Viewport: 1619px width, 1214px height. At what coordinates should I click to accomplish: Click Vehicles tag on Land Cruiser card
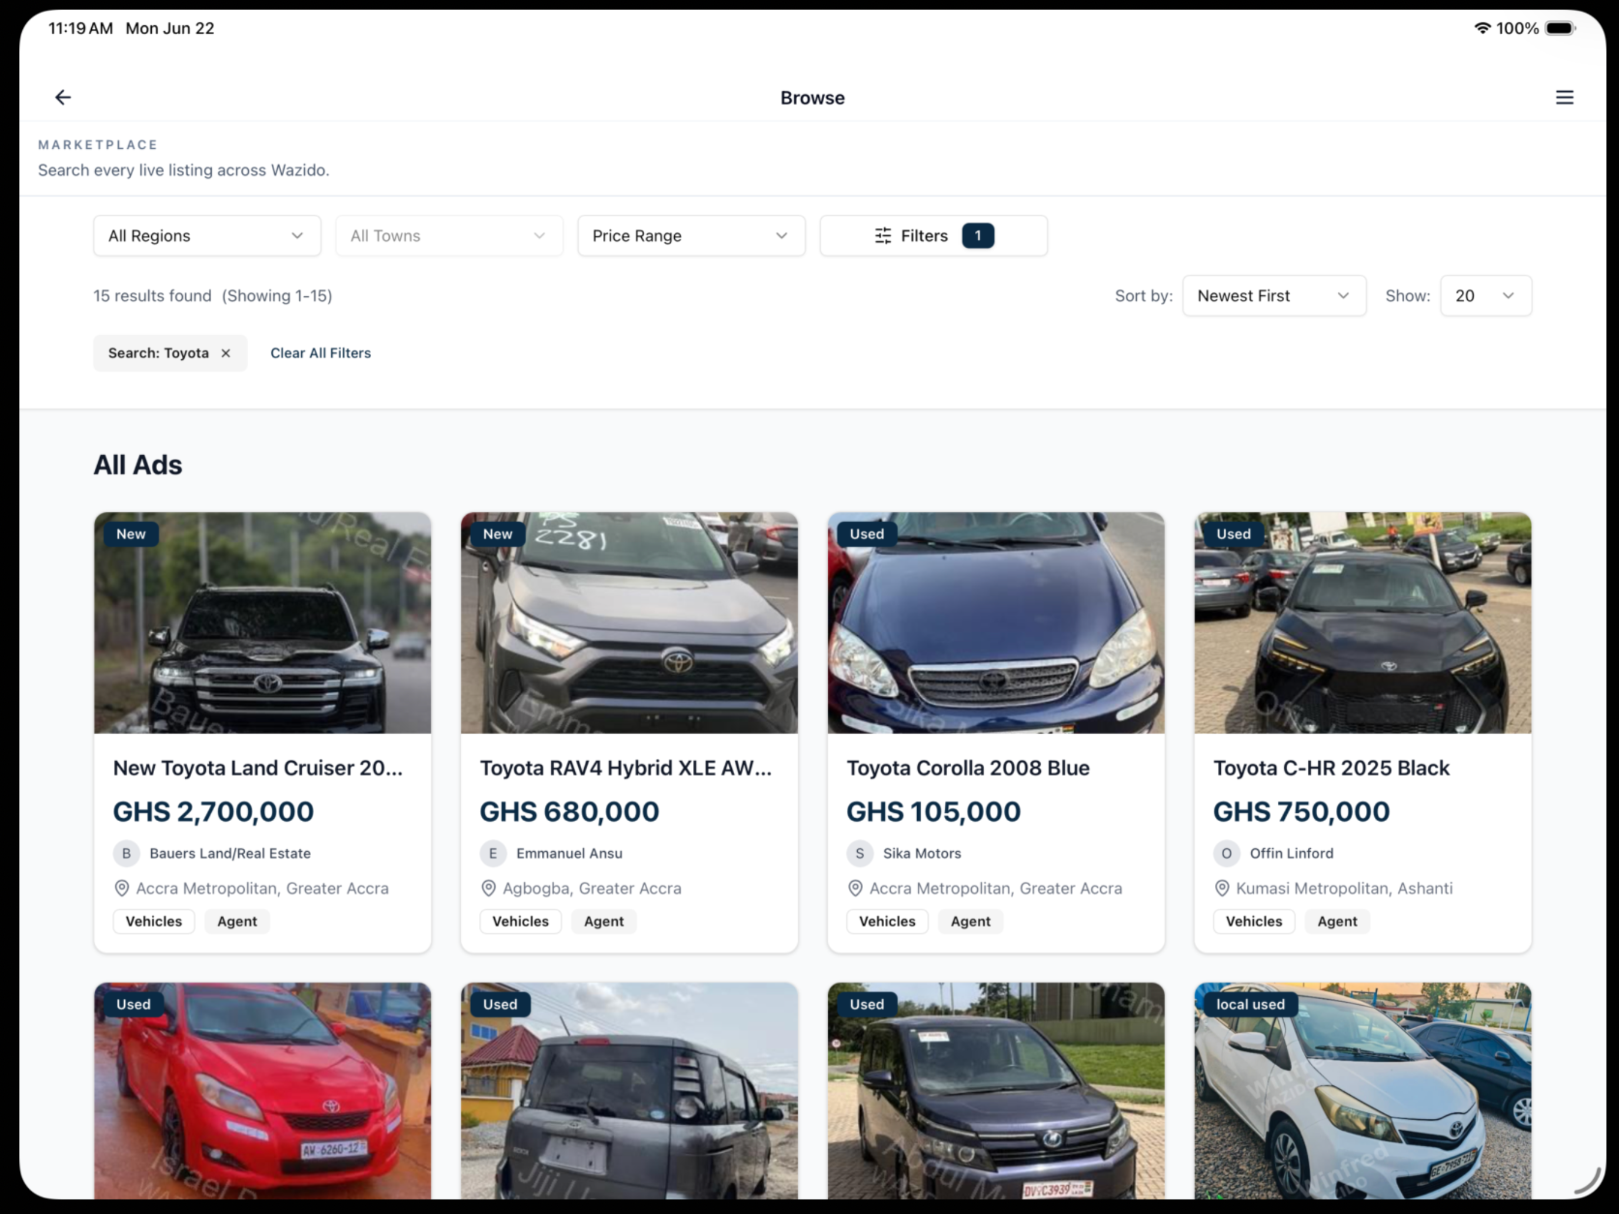click(x=154, y=921)
